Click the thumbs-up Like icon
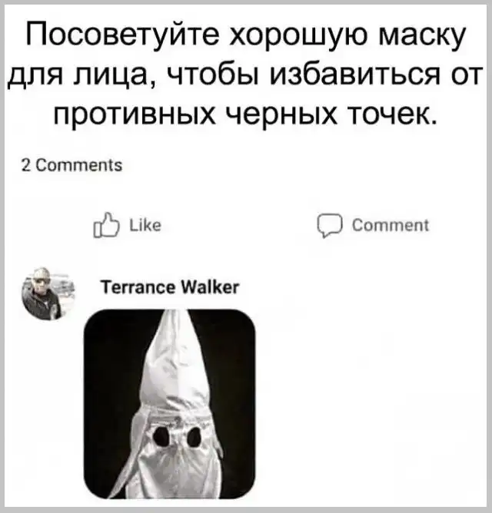Viewport: 492px width, 513px height. point(106,226)
